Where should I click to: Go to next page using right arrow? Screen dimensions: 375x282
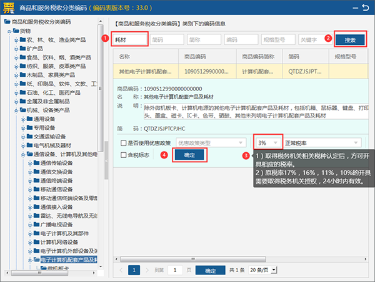(x=147, y=270)
